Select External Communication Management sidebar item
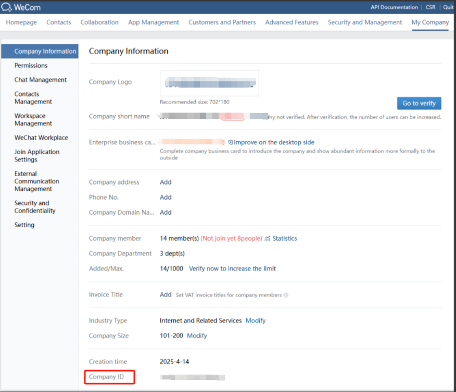 pyautogui.click(x=36, y=181)
